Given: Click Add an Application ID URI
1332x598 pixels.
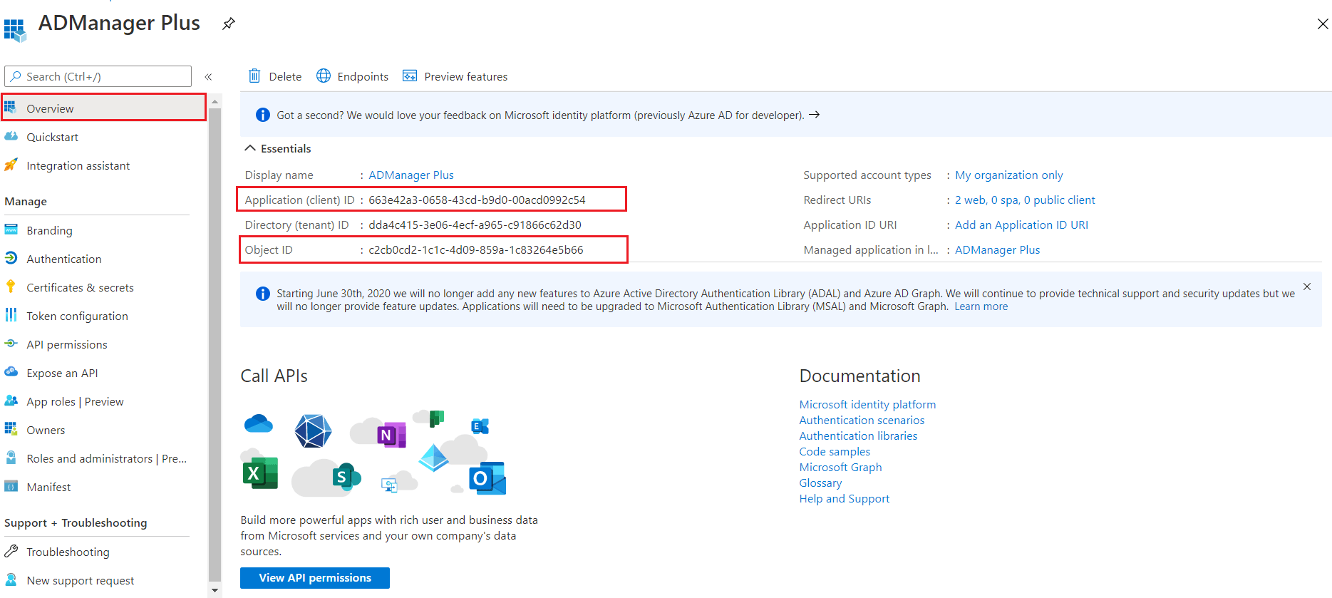Looking at the screenshot, I should coord(1021,225).
